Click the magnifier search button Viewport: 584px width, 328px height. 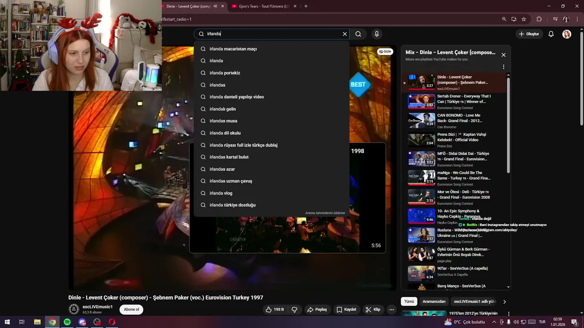(x=358, y=34)
